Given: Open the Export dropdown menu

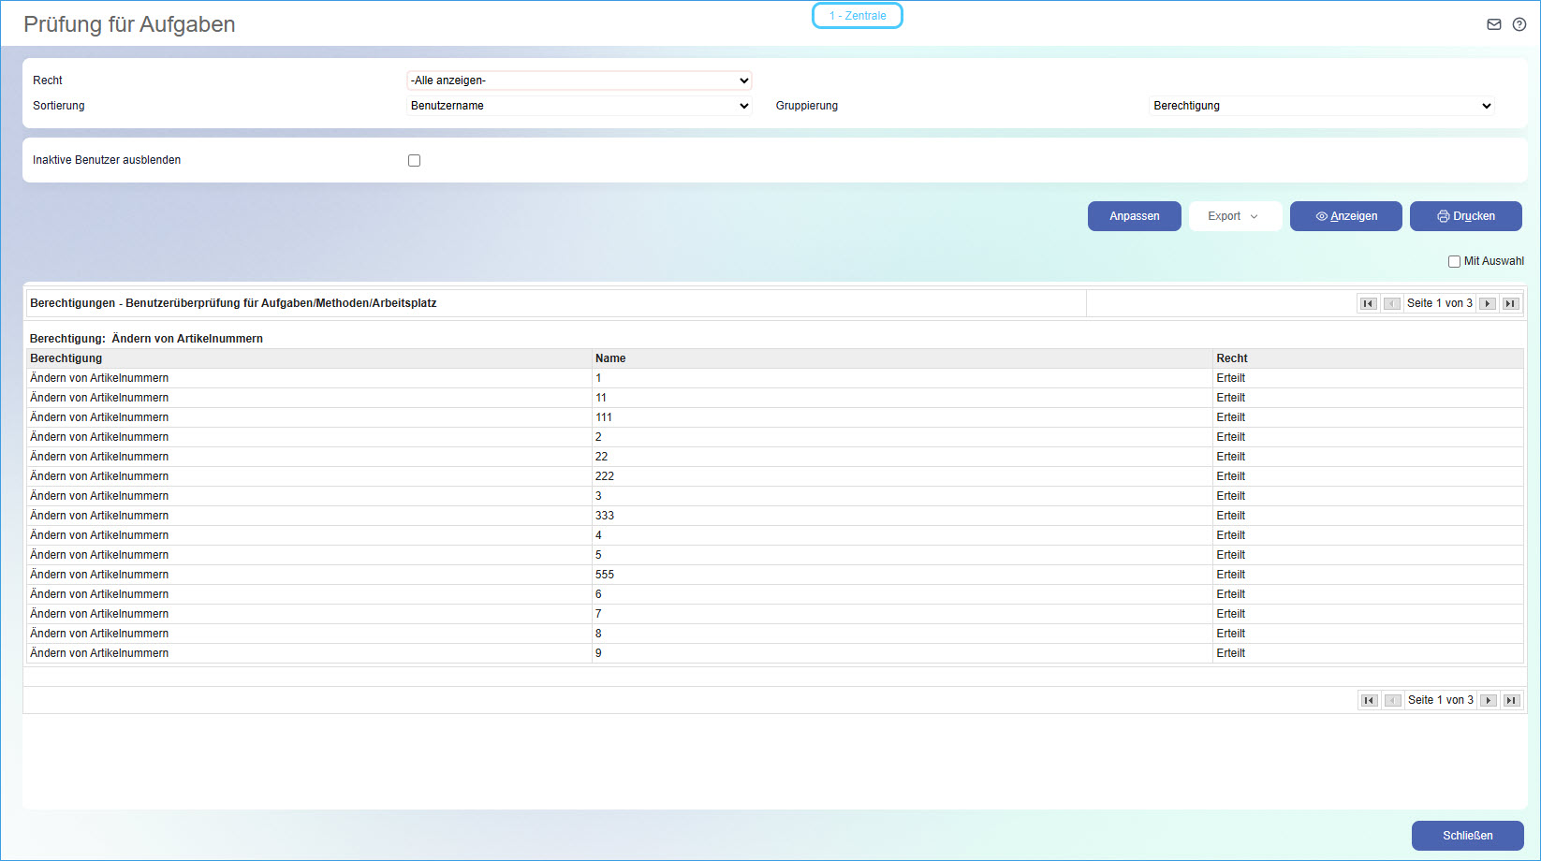Looking at the screenshot, I should click(1234, 216).
